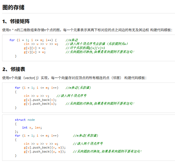Click the paragraph starting 使用n个向量
175x166 pixels.
74,78
